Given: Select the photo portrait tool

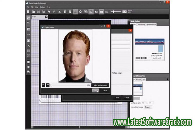Looking at the screenshot, I should [28, 41].
